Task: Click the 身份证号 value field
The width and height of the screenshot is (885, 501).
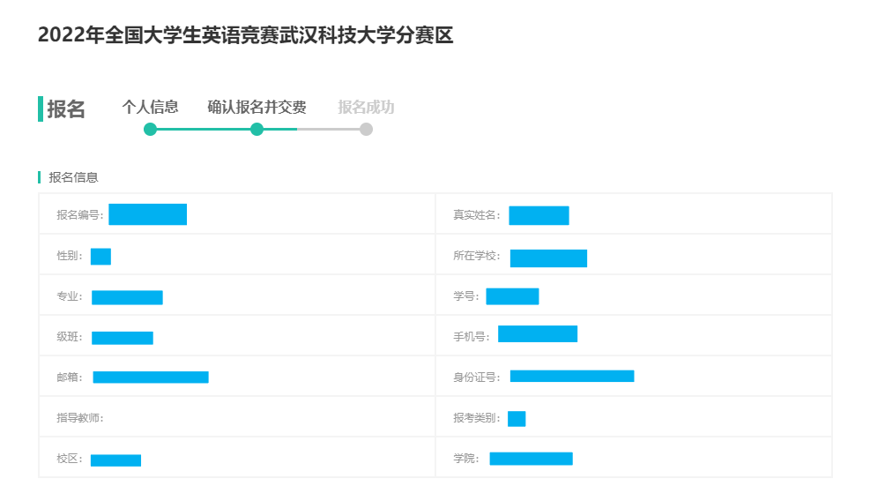Action: coord(572,376)
